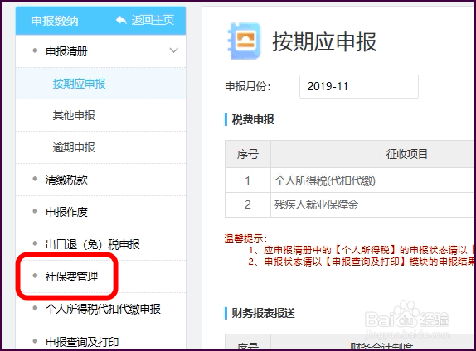The height and width of the screenshot is (351, 476).
Task: Click the 按期应申报 notebook icon
Action: point(245,41)
